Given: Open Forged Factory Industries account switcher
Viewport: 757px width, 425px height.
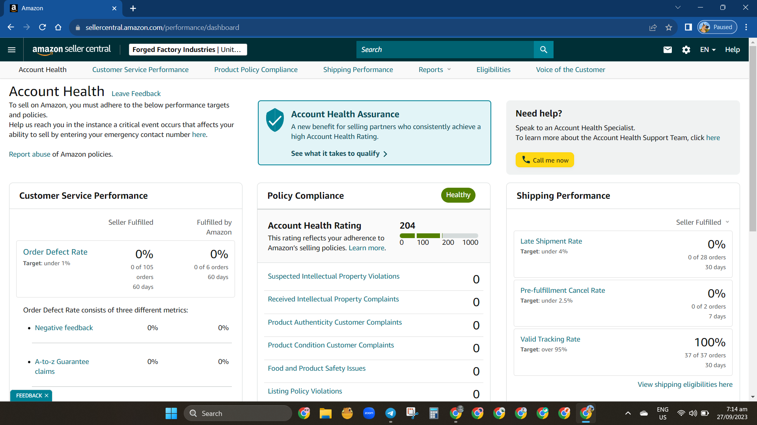Looking at the screenshot, I should click(188, 50).
